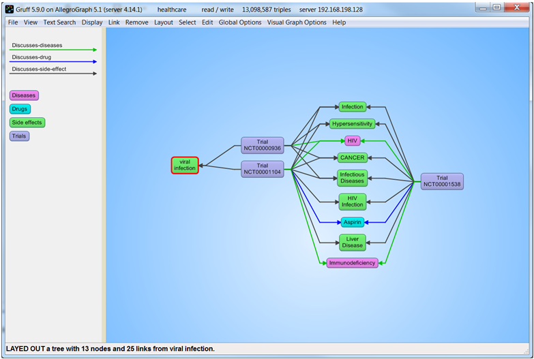Expand the Display menu
534x359 pixels.
point(92,22)
